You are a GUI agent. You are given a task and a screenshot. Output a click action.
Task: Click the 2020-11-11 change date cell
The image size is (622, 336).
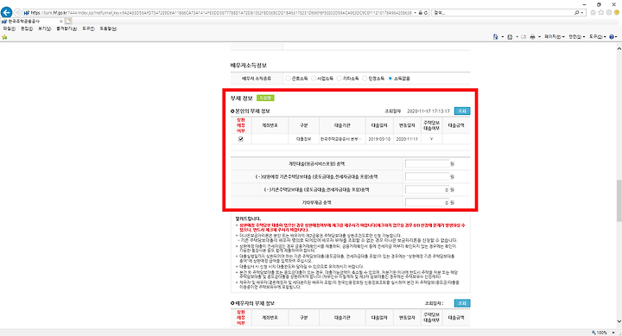click(407, 139)
